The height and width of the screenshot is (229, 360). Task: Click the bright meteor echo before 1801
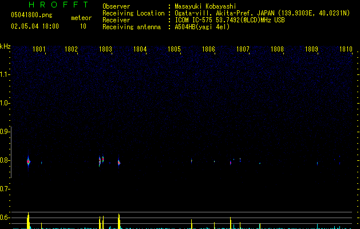click(x=28, y=161)
